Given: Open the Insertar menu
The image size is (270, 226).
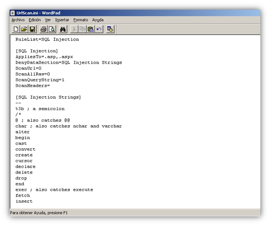Looking at the screenshot, I should coord(62,20).
